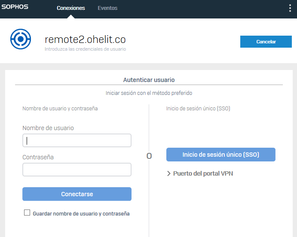Start Inicio de sesión único (SSO)
Screen dimensions: 297x237
coord(220,155)
